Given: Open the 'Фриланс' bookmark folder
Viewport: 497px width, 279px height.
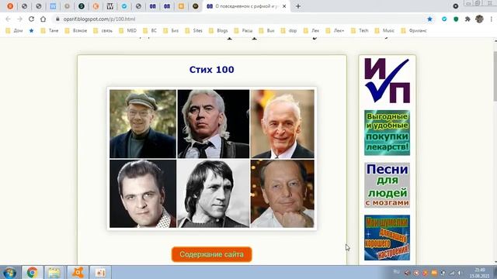Looking at the screenshot, I should pyautogui.click(x=414, y=31).
